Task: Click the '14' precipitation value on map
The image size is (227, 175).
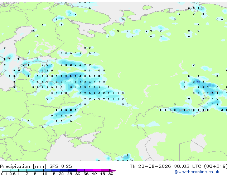Action: tap(198, 82)
